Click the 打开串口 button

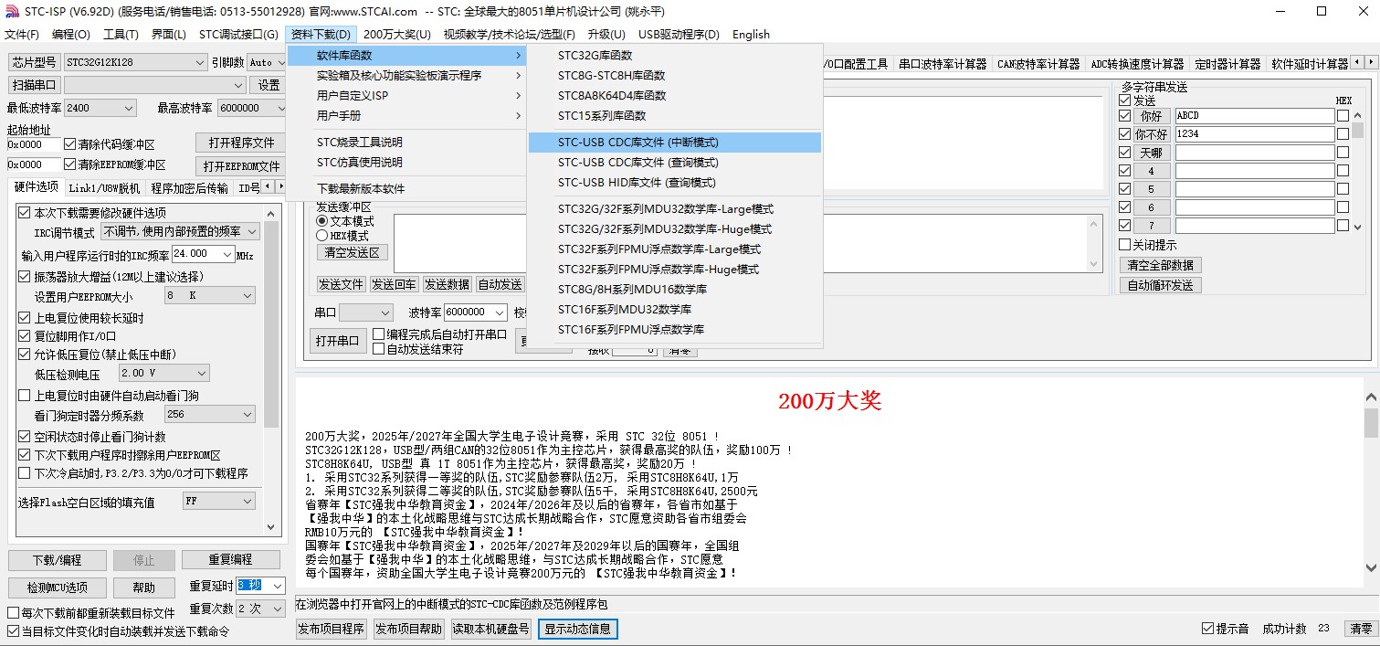tap(337, 341)
